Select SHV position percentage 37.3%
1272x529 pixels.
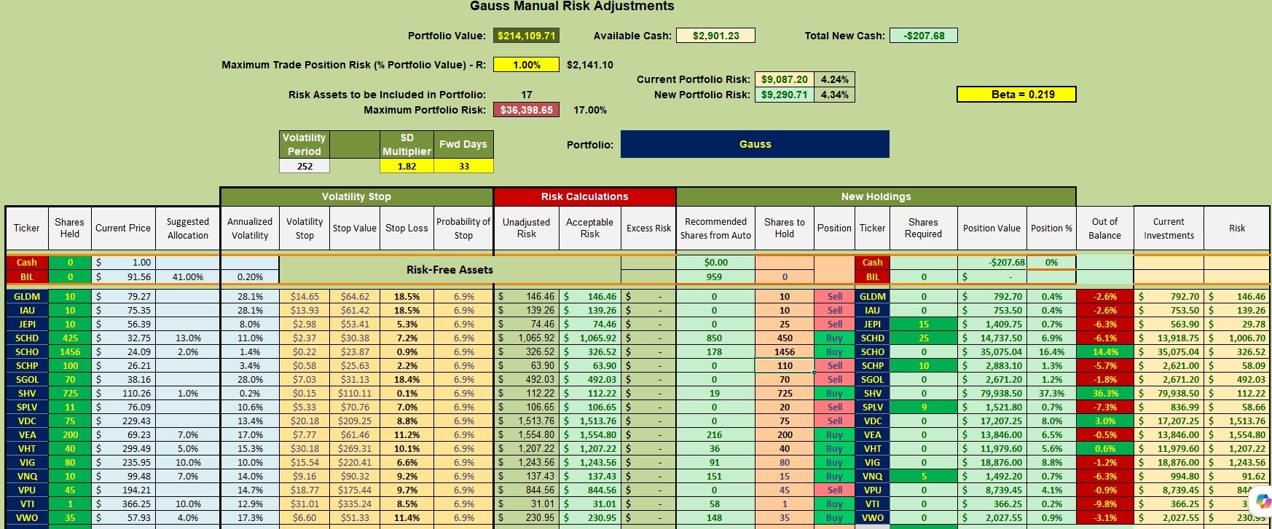coord(1051,393)
